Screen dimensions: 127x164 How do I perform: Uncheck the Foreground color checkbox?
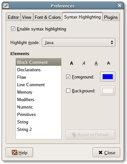coord(68,77)
